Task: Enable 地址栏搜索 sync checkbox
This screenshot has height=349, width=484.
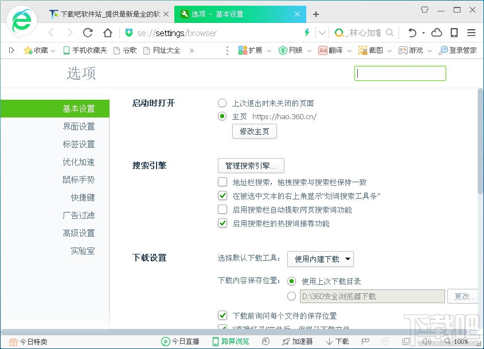Action: click(223, 182)
